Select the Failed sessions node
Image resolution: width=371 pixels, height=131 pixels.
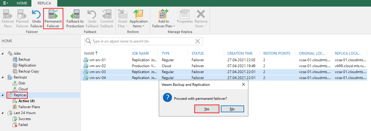tap(23, 125)
